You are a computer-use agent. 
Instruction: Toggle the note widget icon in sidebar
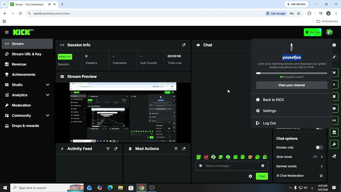click(334, 96)
